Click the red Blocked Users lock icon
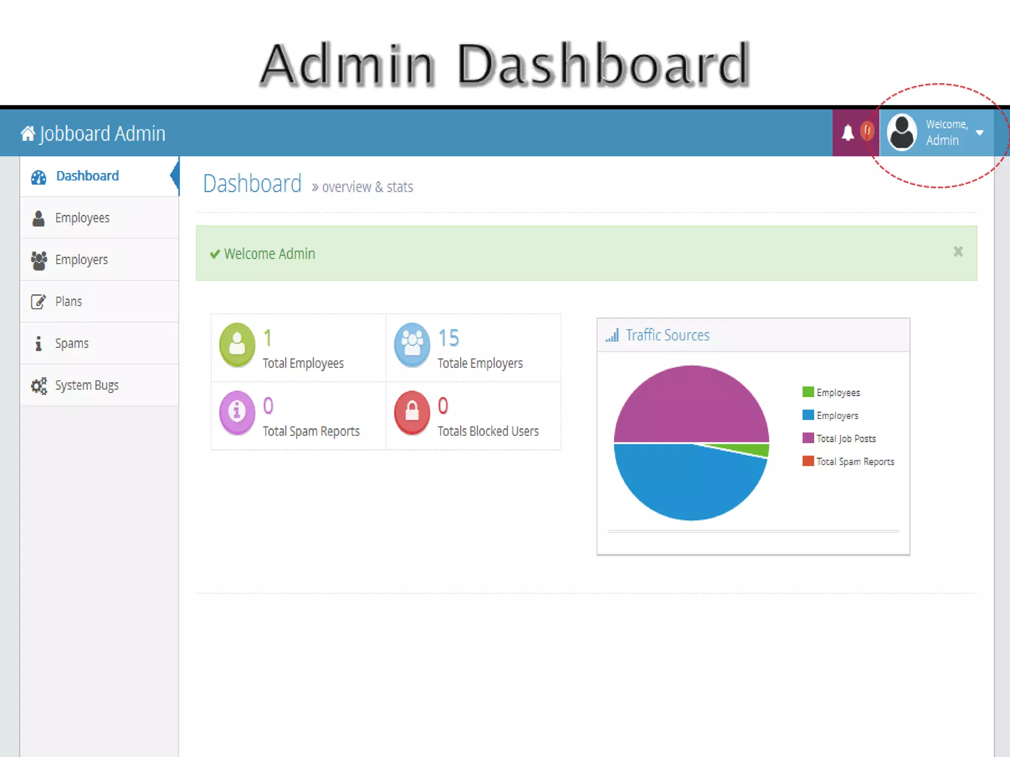The width and height of the screenshot is (1010, 757). point(412,412)
